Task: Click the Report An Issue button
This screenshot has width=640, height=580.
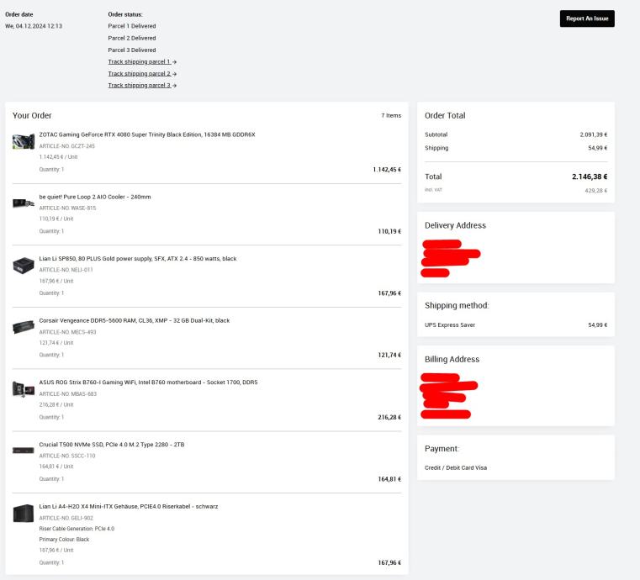Action: point(587,18)
